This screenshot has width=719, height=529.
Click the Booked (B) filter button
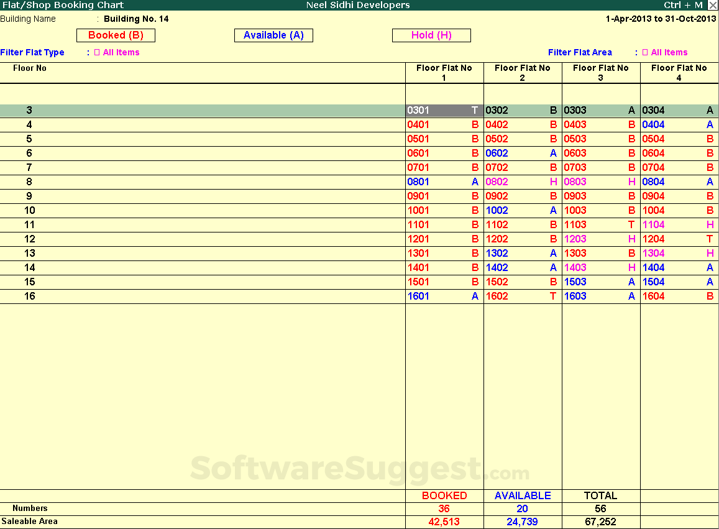tap(116, 35)
